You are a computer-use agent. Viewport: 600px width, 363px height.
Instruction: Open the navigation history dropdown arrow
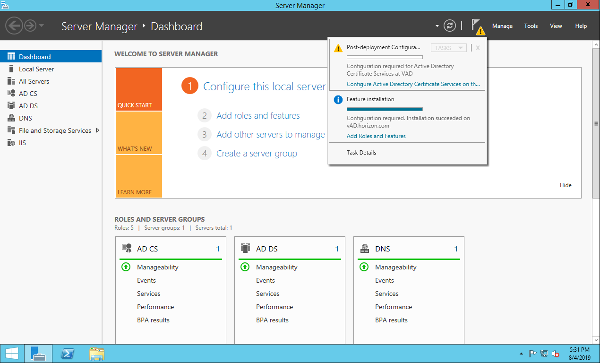point(42,26)
